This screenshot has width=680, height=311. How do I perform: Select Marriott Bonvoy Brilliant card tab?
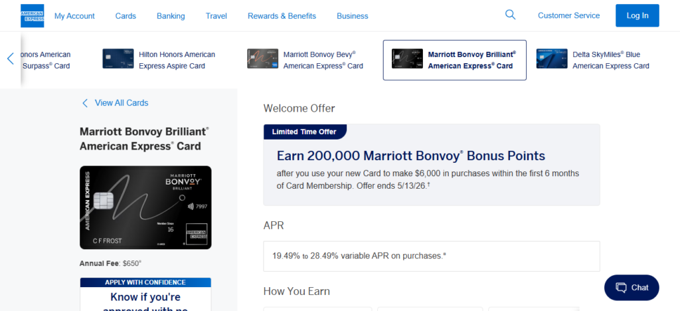(454, 60)
